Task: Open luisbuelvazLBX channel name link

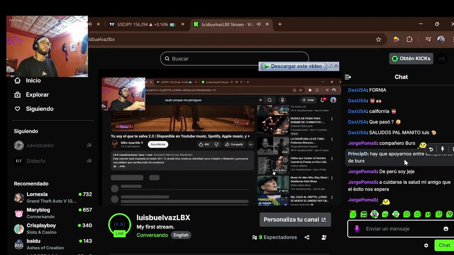Action: coord(164,218)
